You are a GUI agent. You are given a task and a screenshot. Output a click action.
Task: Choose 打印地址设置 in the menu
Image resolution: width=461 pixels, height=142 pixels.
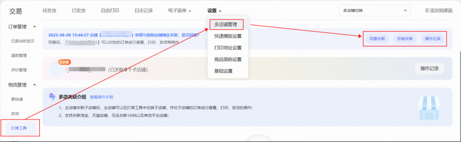click(x=228, y=48)
